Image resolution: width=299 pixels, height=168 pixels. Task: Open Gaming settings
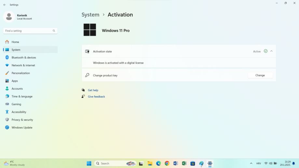[30, 104]
